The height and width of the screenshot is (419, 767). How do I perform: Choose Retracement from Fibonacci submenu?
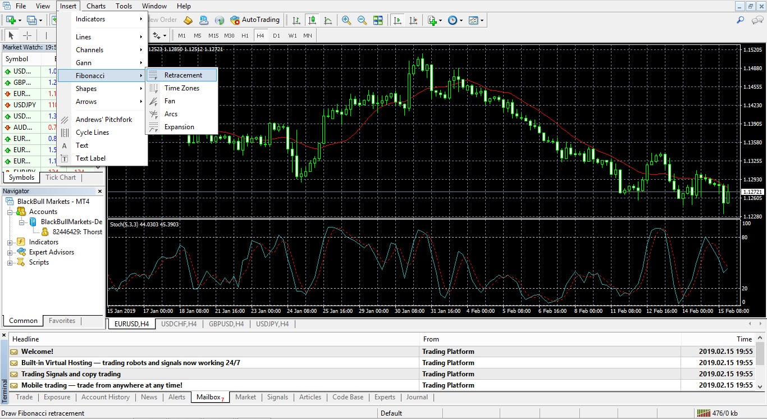click(182, 75)
